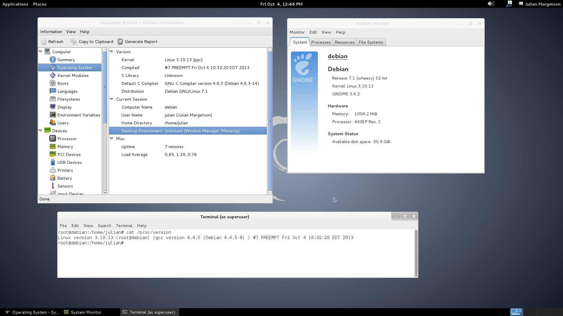Viewport: 563px width, 316px height.
Task: Open the Sensors thermometer entry
Action: (53, 186)
